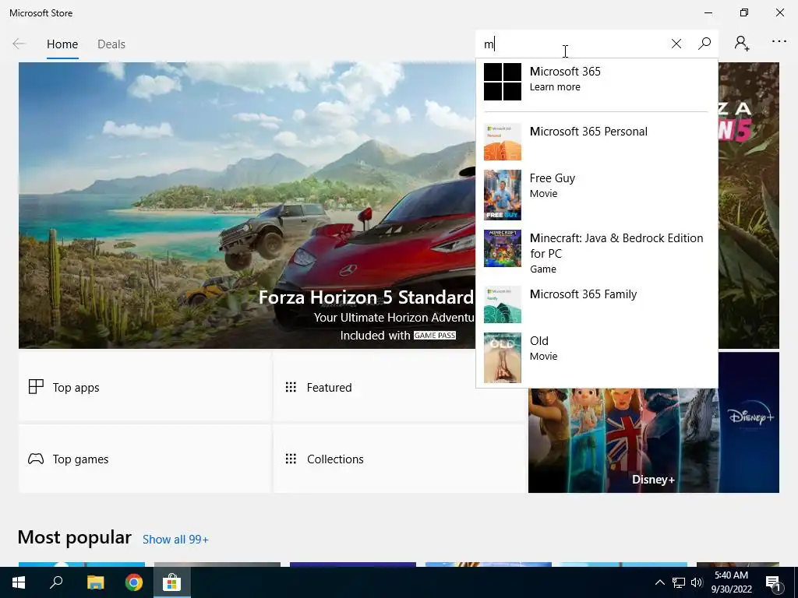
Task: Click the Collections dotted-grid icon
Action: click(x=291, y=459)
